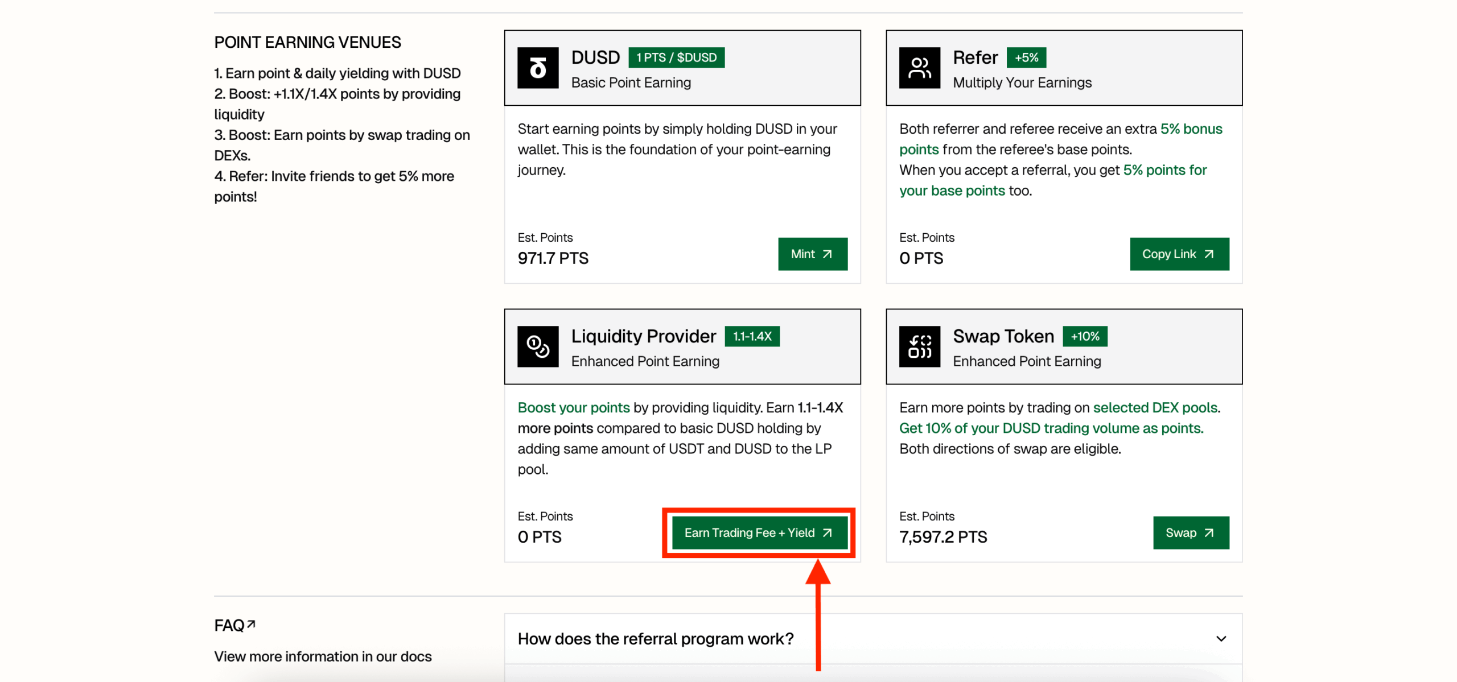1457x682 pixels.
Task: Click the DUSD coin logo icon
Action: [537, 68]
